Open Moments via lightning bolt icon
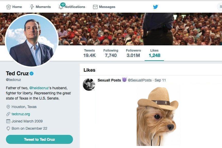 pos(32,7)
